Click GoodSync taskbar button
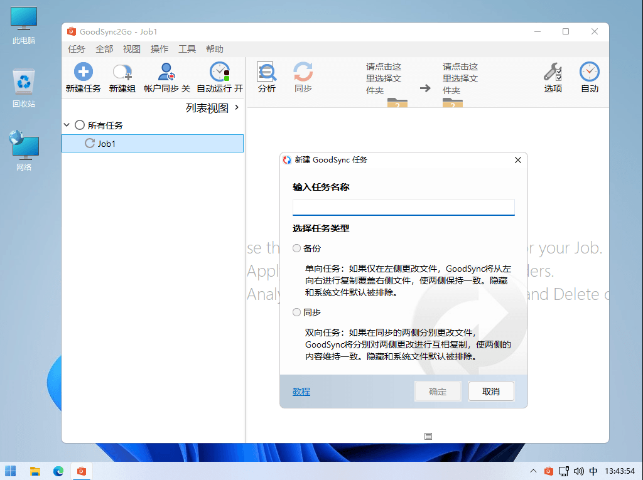This screenshot has width=643, height=480. [81, 471]
